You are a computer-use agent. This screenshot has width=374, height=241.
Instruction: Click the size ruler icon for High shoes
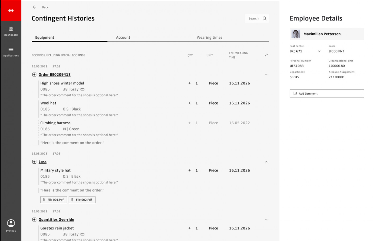click(82, 90)
